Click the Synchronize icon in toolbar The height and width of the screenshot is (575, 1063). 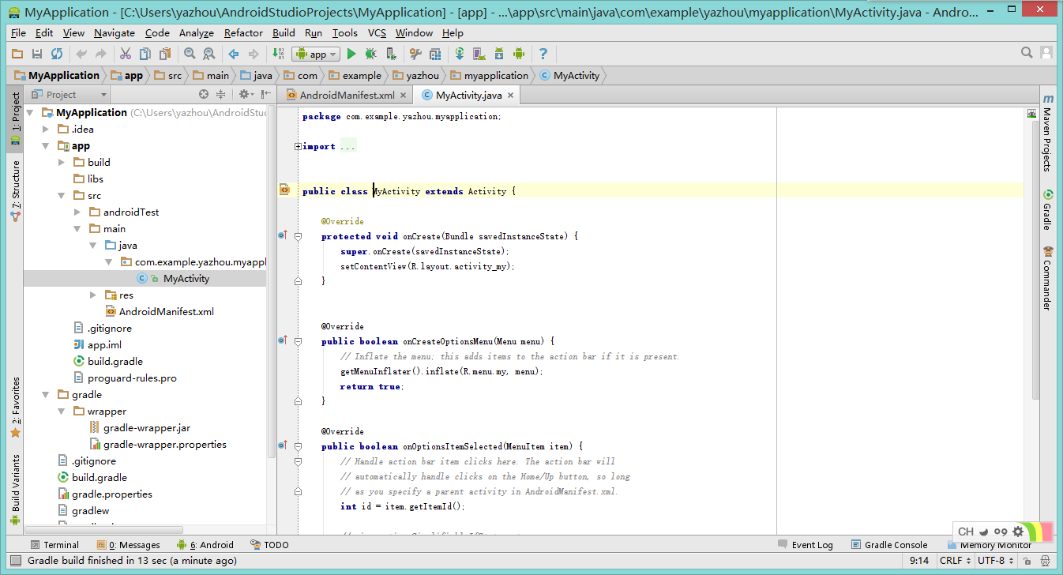point(57,54)
